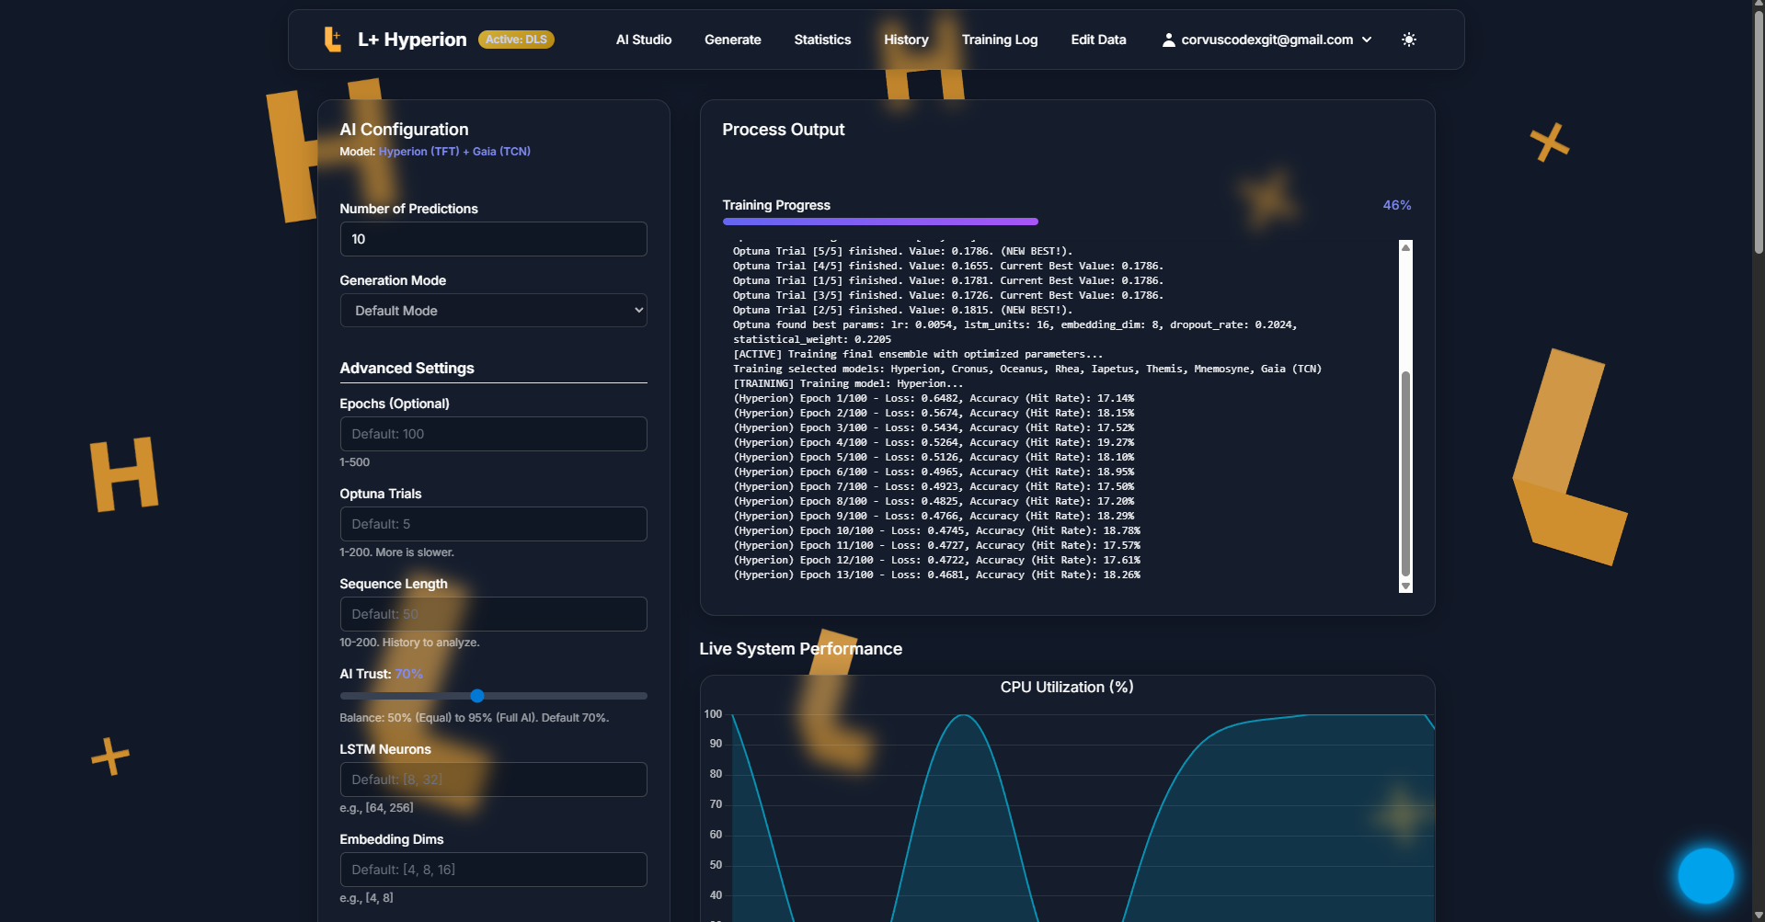Open the History page
This screenshot has width=1765, height=922.
(x=905, y=40)
